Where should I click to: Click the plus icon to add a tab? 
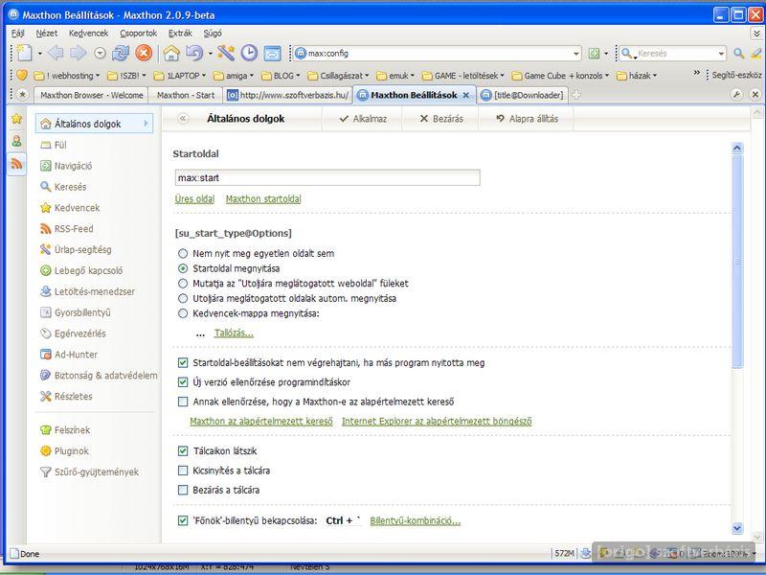pos(576,95)
